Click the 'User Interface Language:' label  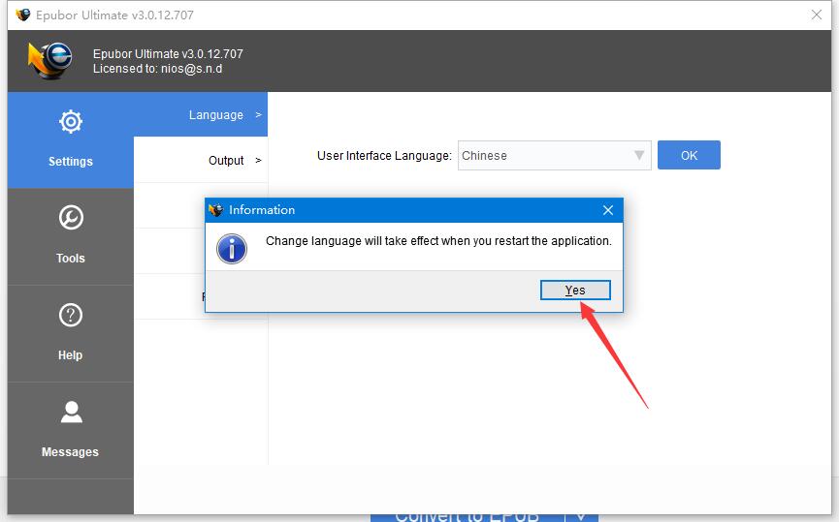pyautogui.click(x=384, y=156)
